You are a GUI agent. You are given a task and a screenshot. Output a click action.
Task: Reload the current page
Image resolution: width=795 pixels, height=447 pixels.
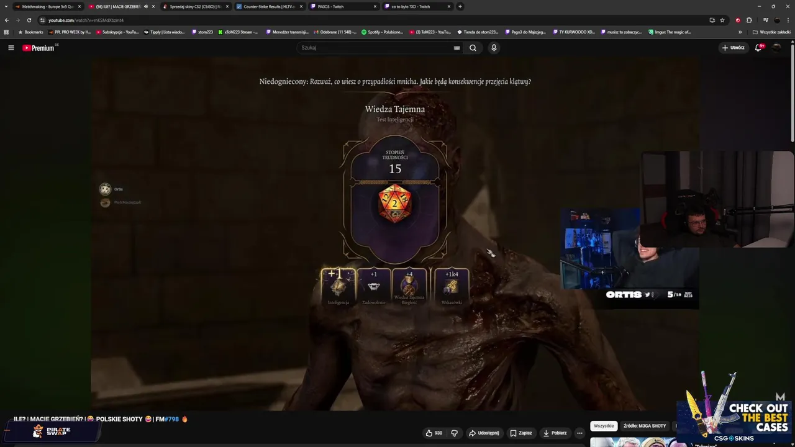pyautogui.click(x=29, y=20)
